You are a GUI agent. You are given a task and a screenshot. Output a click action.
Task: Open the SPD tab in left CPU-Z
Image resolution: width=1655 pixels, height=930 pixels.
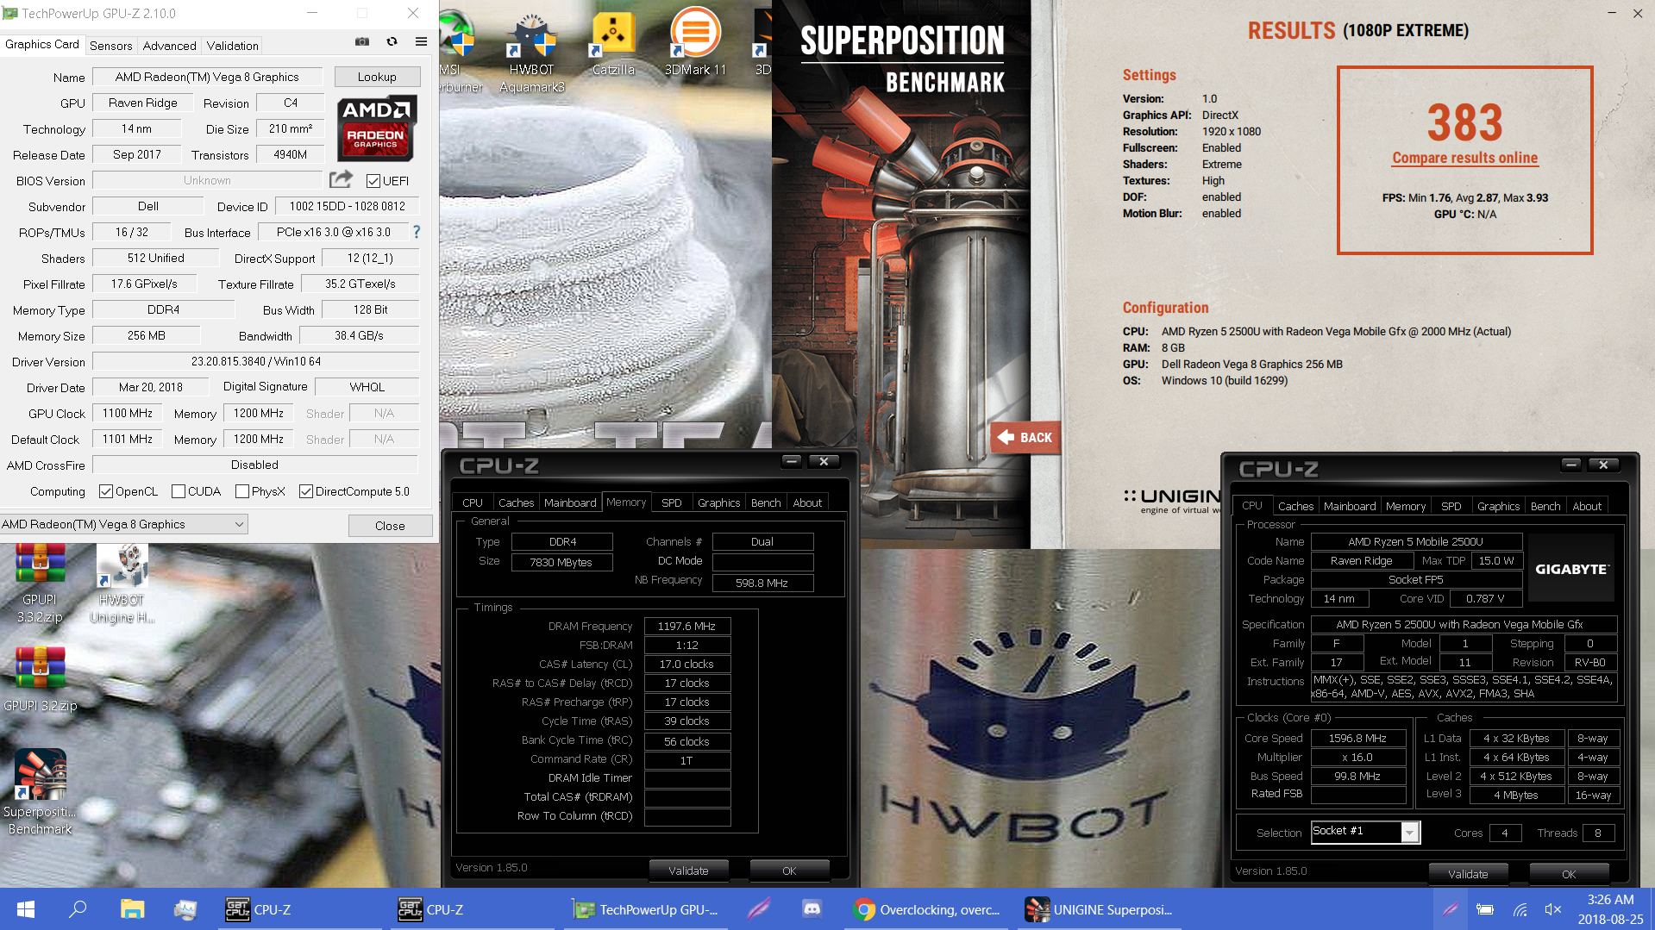[x=671, y=502]
